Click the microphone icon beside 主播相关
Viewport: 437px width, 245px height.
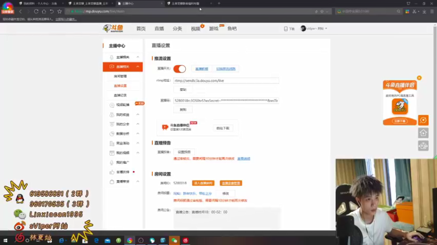[111, 57]
